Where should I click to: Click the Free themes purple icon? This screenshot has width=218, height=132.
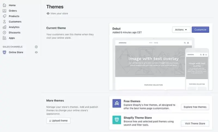pos(117,103)
